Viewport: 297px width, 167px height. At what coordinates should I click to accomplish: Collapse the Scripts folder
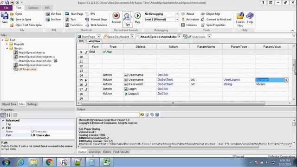tap(7, 48)
